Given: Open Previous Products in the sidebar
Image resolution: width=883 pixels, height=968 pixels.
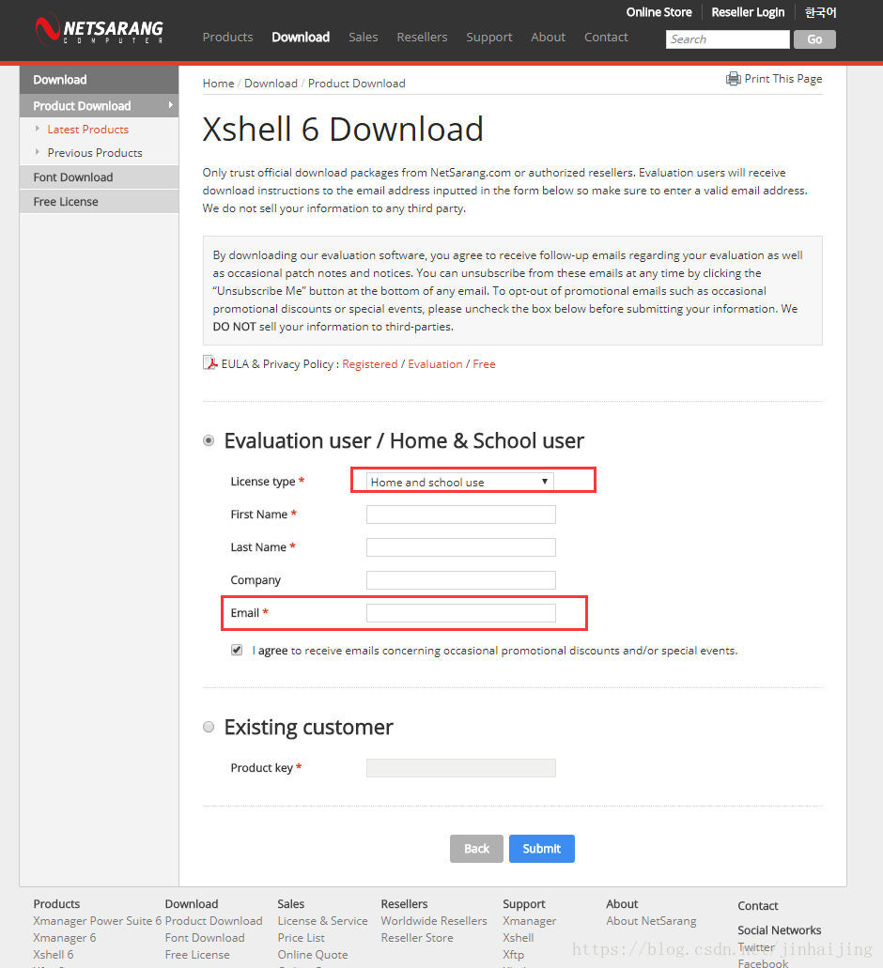Looking at the screenshot, I should coord(95,153).
